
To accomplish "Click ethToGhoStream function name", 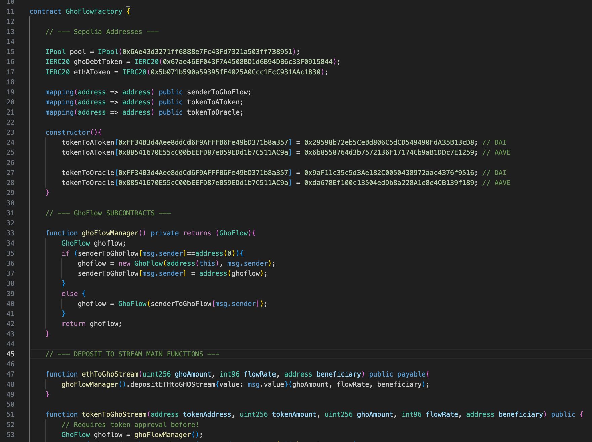I will (x=110, y=374).
